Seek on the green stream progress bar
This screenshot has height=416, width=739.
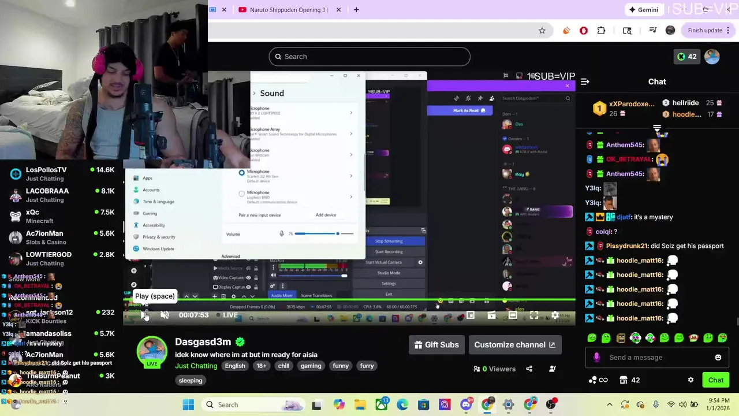[x=349, y=300]
